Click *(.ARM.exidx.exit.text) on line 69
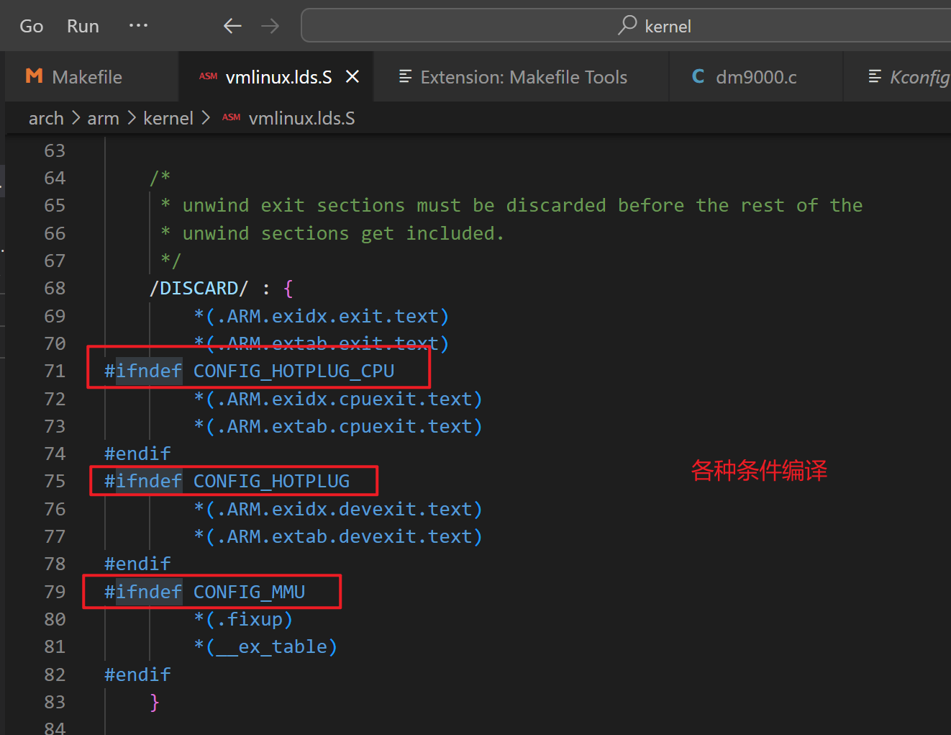This screenshot has height=735, width=951. (322, 317)
